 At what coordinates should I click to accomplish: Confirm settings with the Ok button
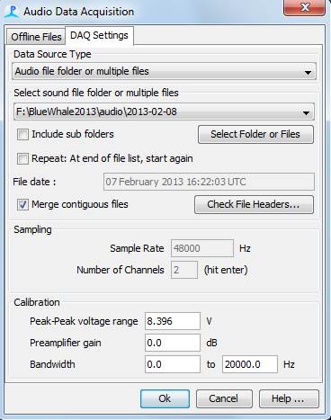pyautogui.click(x=165, y=398)
